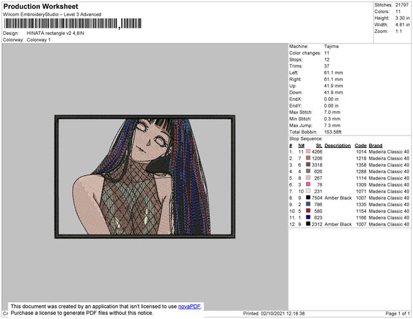Screen dimensions: 413x319
Task: Click the Min Stitch value '0.3 mm'
Action: [332, 119]
